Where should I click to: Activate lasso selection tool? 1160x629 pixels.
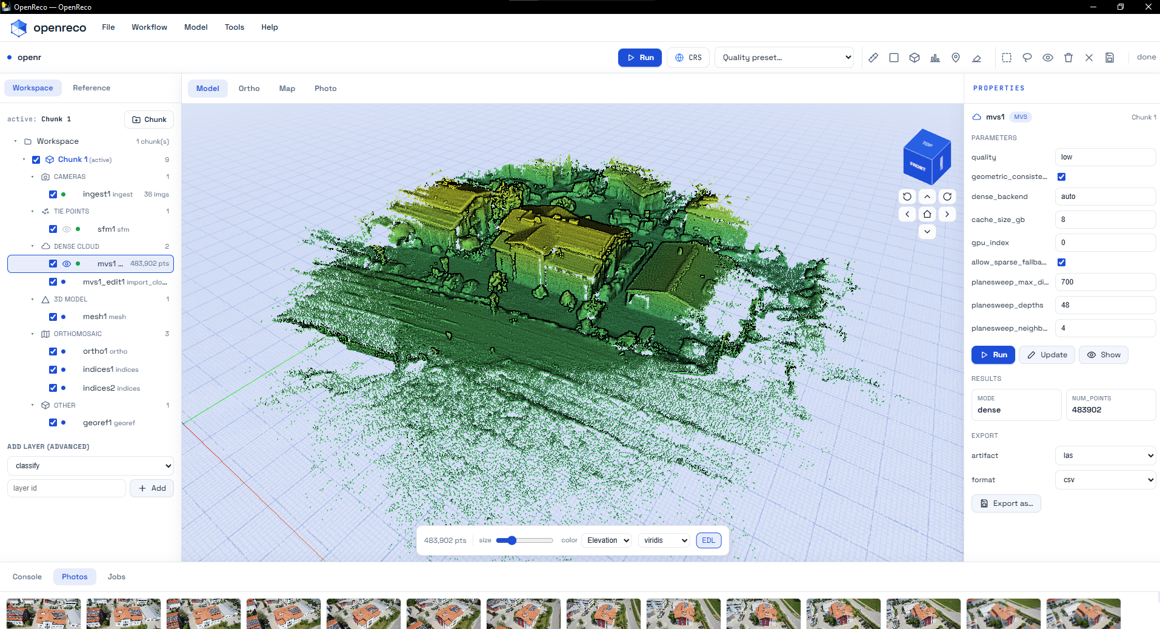tap(1027, 58)
